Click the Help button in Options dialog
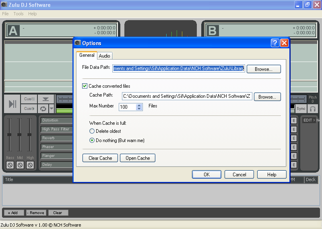 272,175
